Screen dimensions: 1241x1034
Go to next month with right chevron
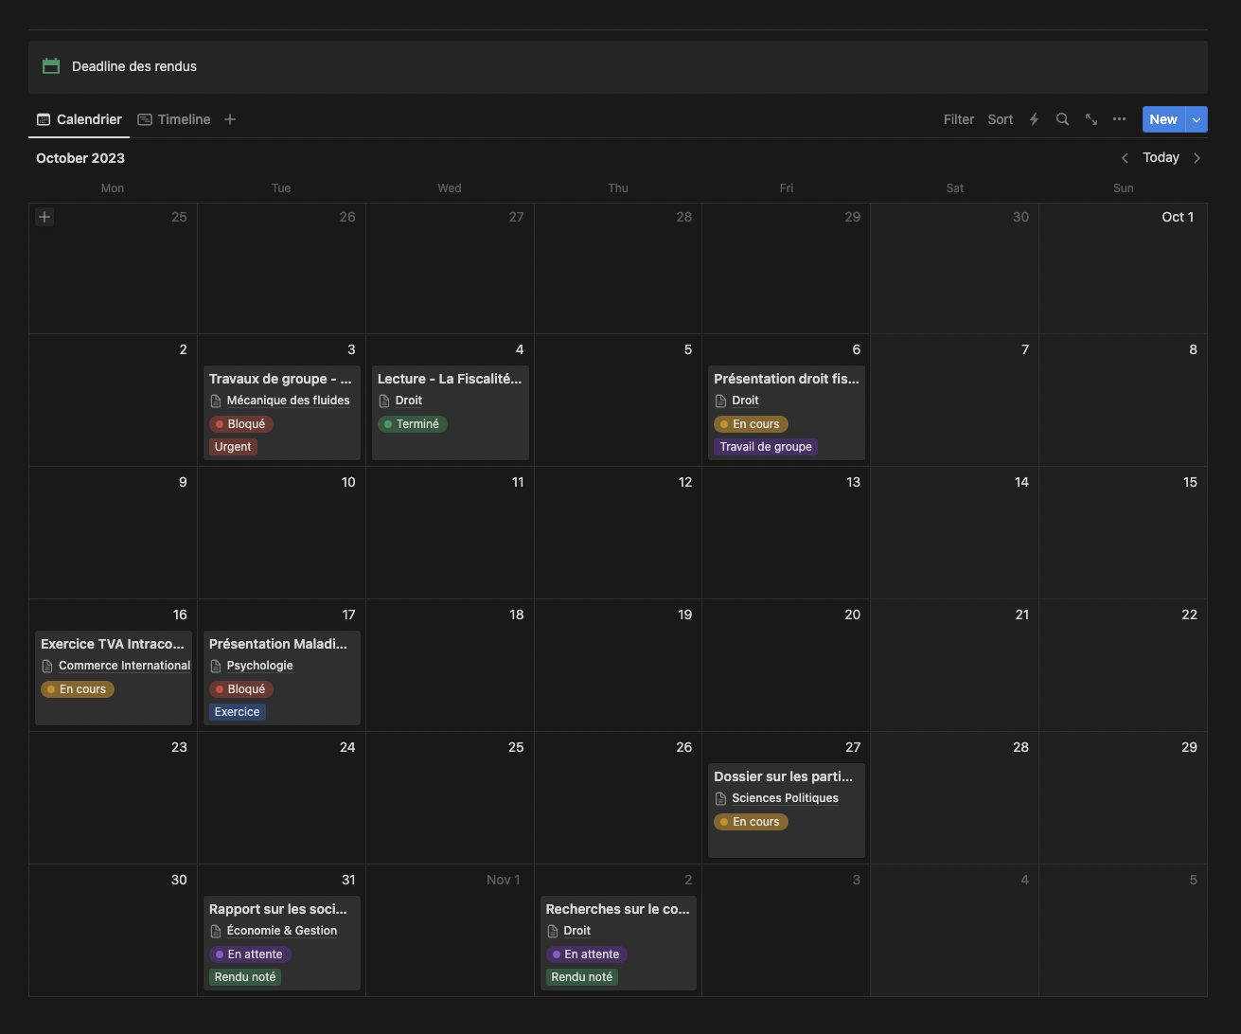tap(1197, 158)
